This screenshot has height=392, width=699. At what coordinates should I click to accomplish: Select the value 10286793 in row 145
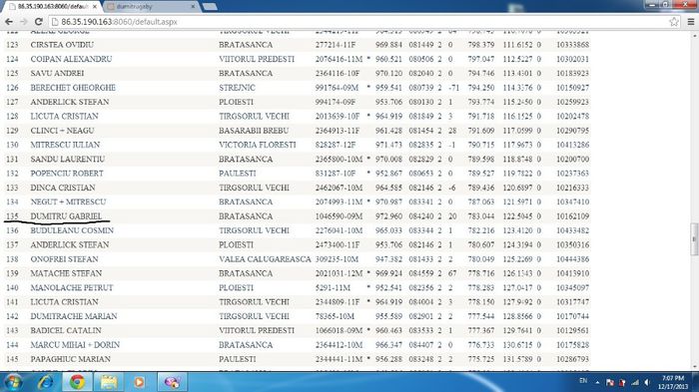[x=572, y=359]
